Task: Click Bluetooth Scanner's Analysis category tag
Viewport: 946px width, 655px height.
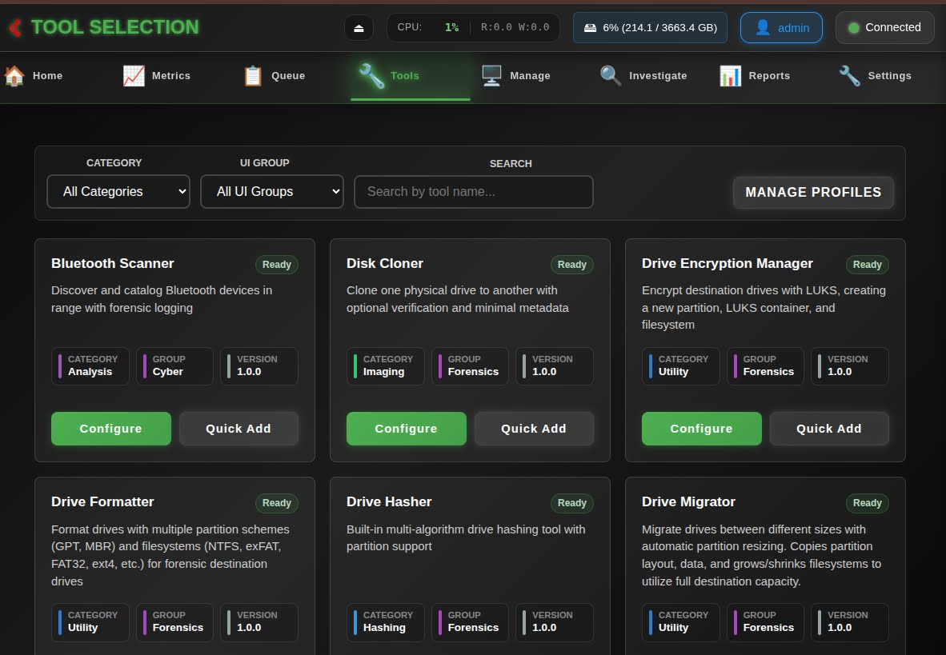Action: click(90, 366)
